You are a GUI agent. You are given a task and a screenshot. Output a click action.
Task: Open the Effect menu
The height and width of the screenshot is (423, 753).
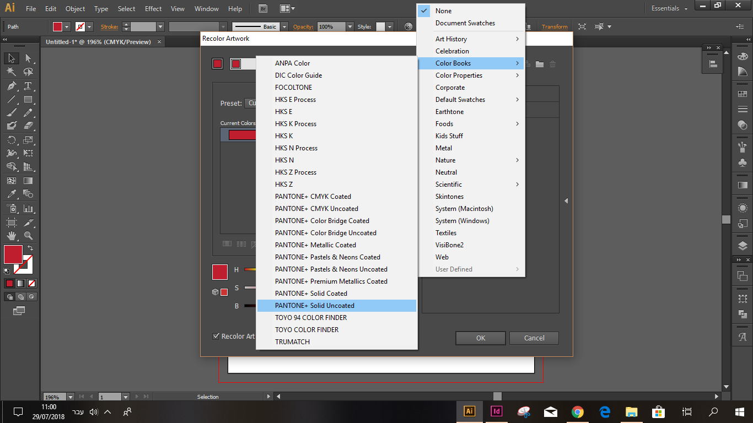[x=153, y=9]
